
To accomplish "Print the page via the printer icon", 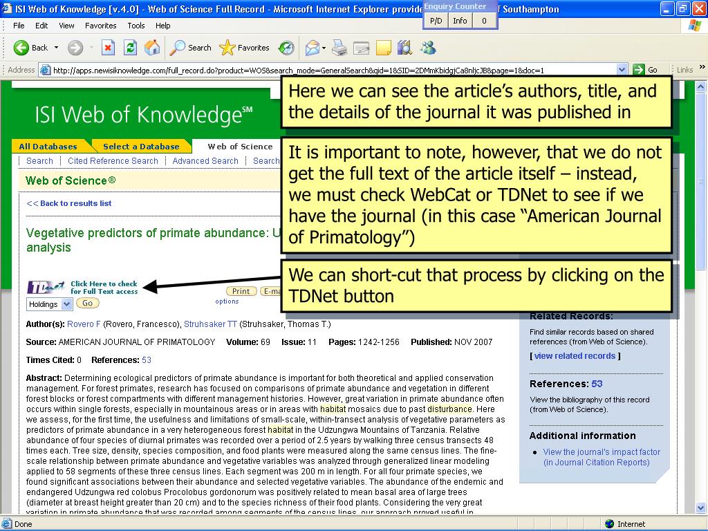I will pyautogui.click(x=339, y=48).
